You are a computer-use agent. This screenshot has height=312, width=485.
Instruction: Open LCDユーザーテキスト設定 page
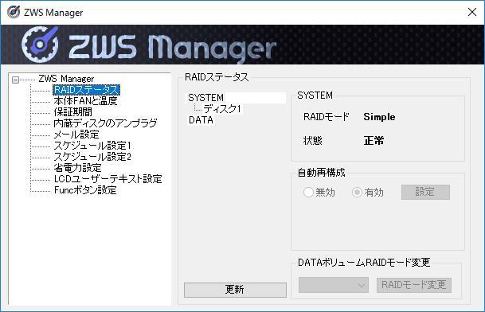108,179
